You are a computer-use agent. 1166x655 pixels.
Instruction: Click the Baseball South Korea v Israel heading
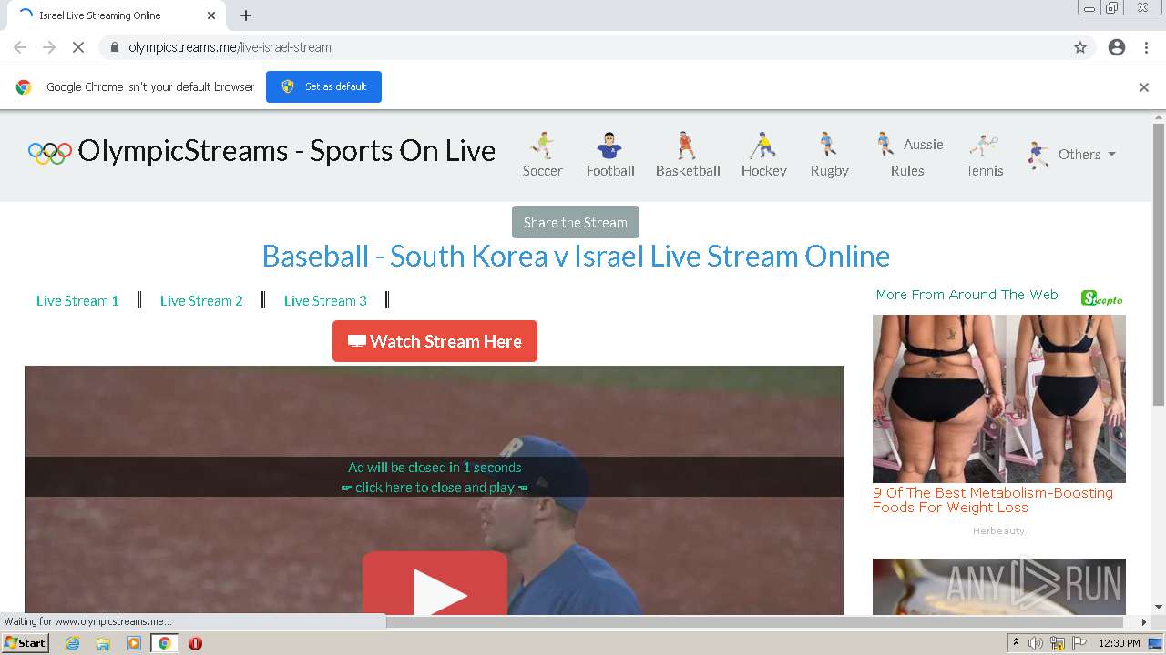point(576,256)
